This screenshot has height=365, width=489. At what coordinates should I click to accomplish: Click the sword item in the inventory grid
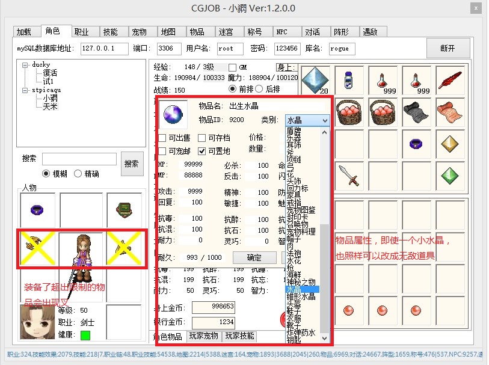tap(349, 176)
